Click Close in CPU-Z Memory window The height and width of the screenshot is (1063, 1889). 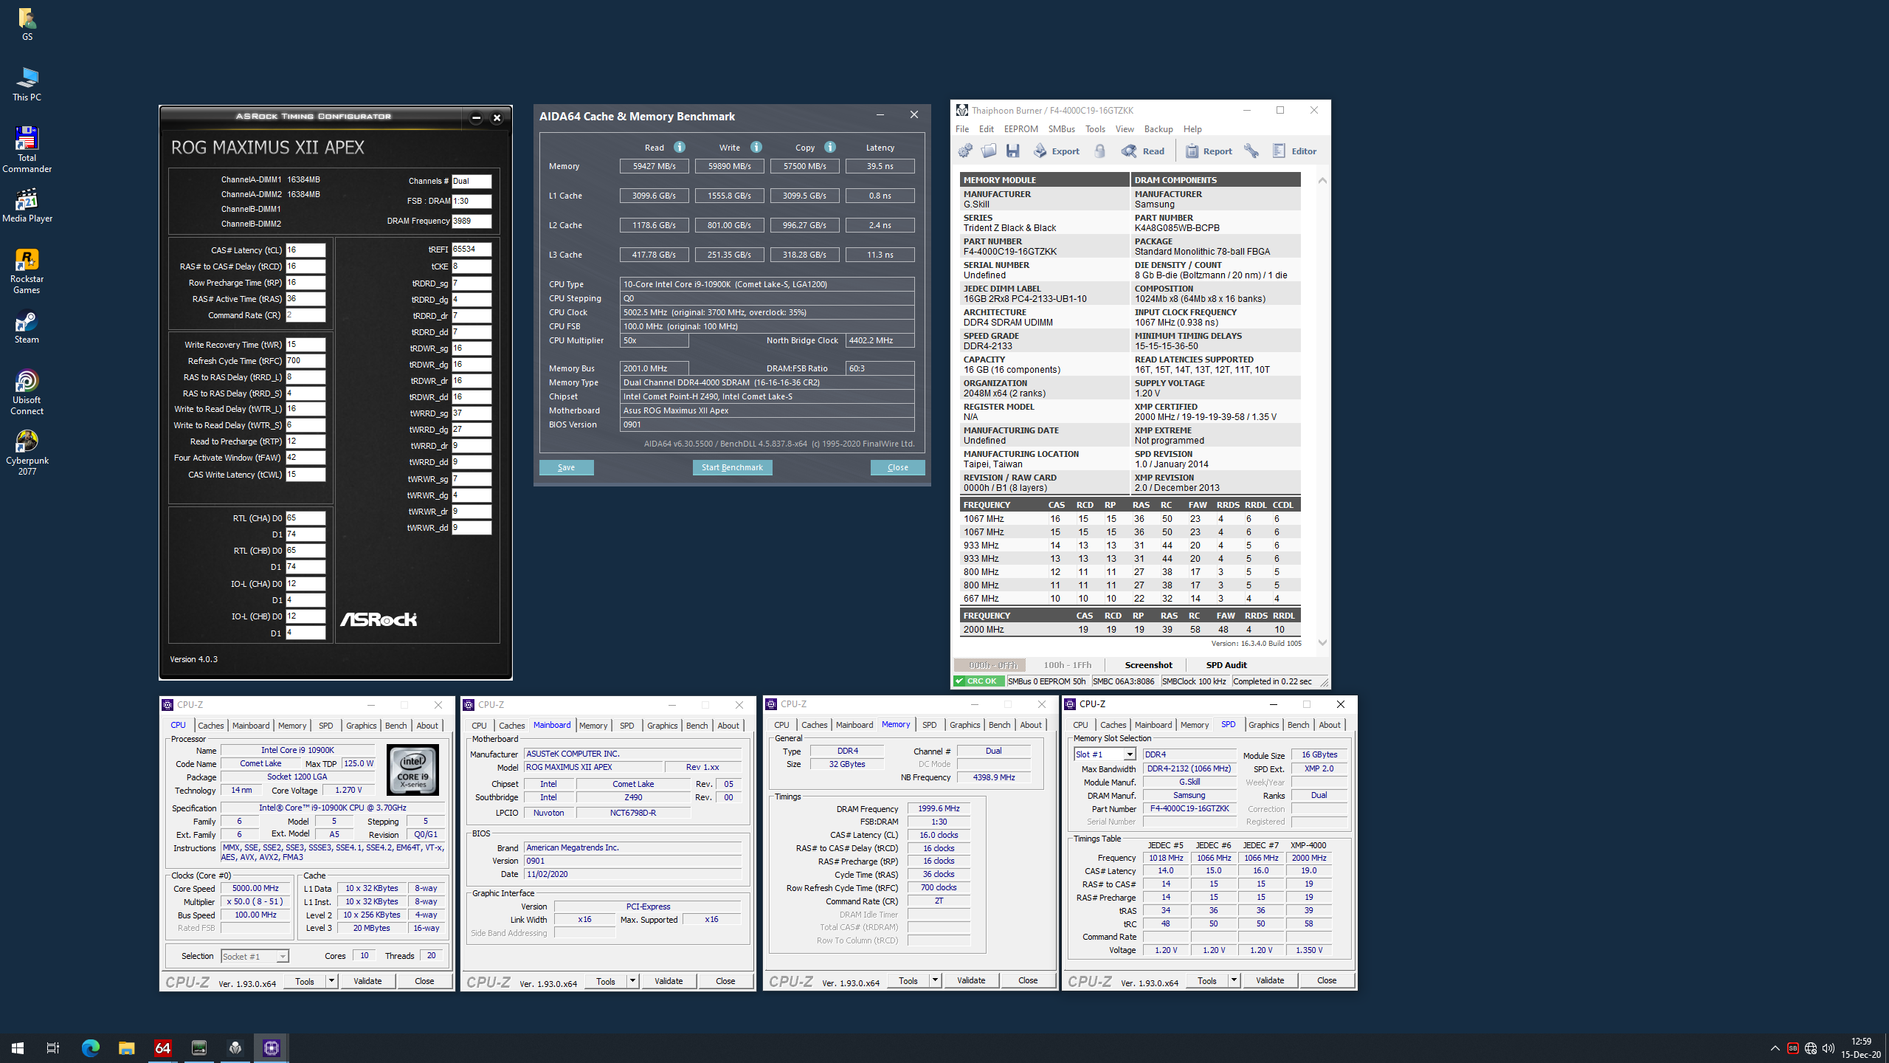click(x=1028, y=980)
